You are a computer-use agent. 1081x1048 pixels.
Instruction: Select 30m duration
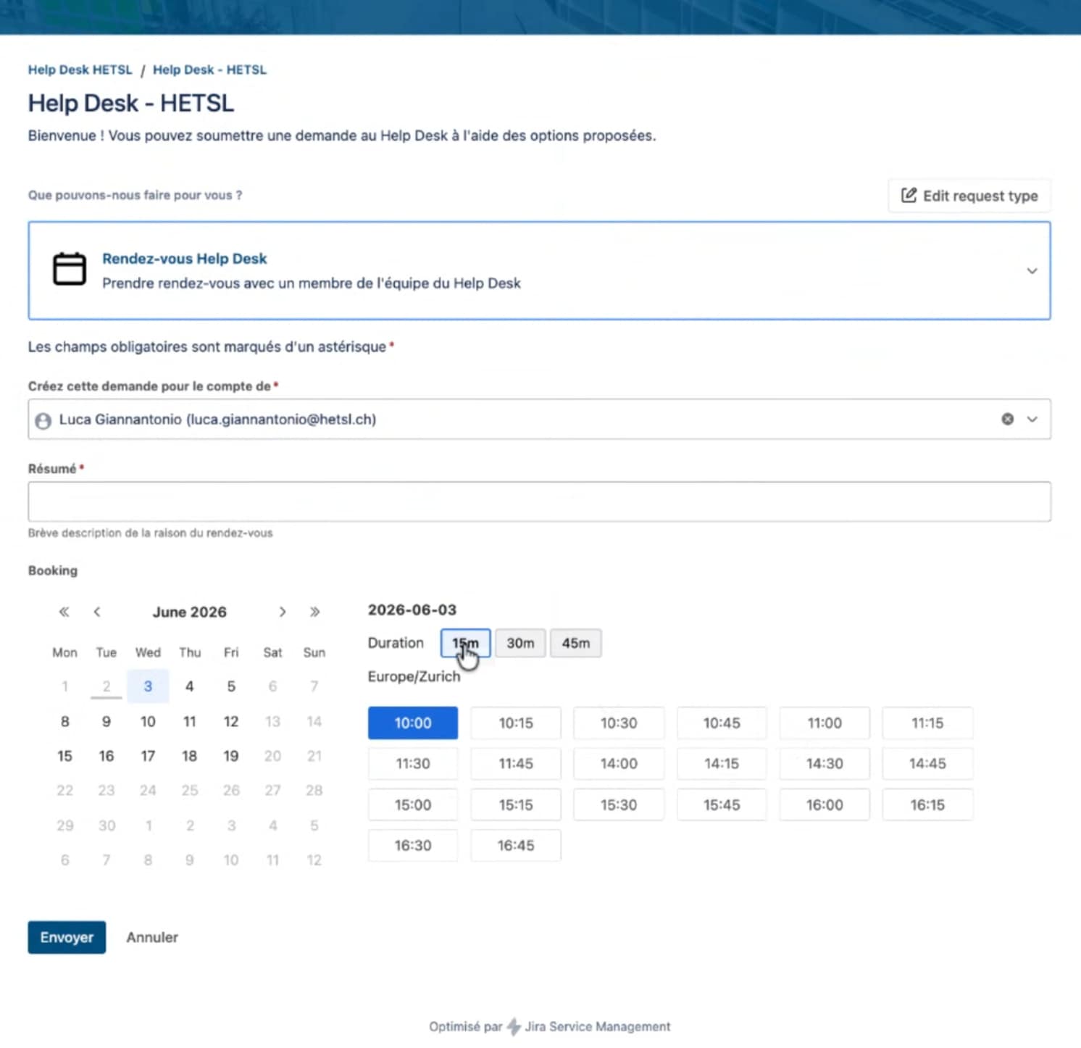(520, 643)
